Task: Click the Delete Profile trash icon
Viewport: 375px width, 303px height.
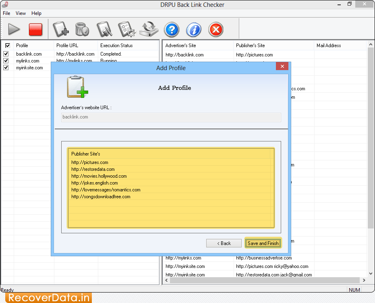Action: point(82,29)
